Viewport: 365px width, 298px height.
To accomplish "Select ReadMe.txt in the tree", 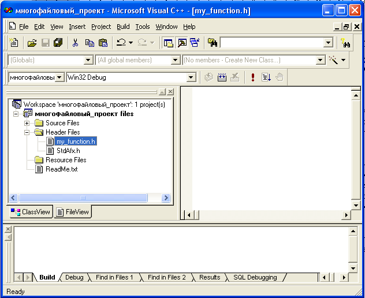I will pyautogui.click(x=61, y=169).
